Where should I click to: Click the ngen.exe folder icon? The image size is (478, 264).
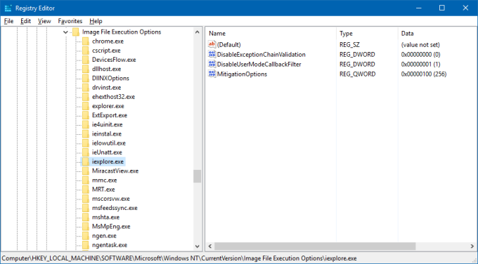click(x=86, y=236)
